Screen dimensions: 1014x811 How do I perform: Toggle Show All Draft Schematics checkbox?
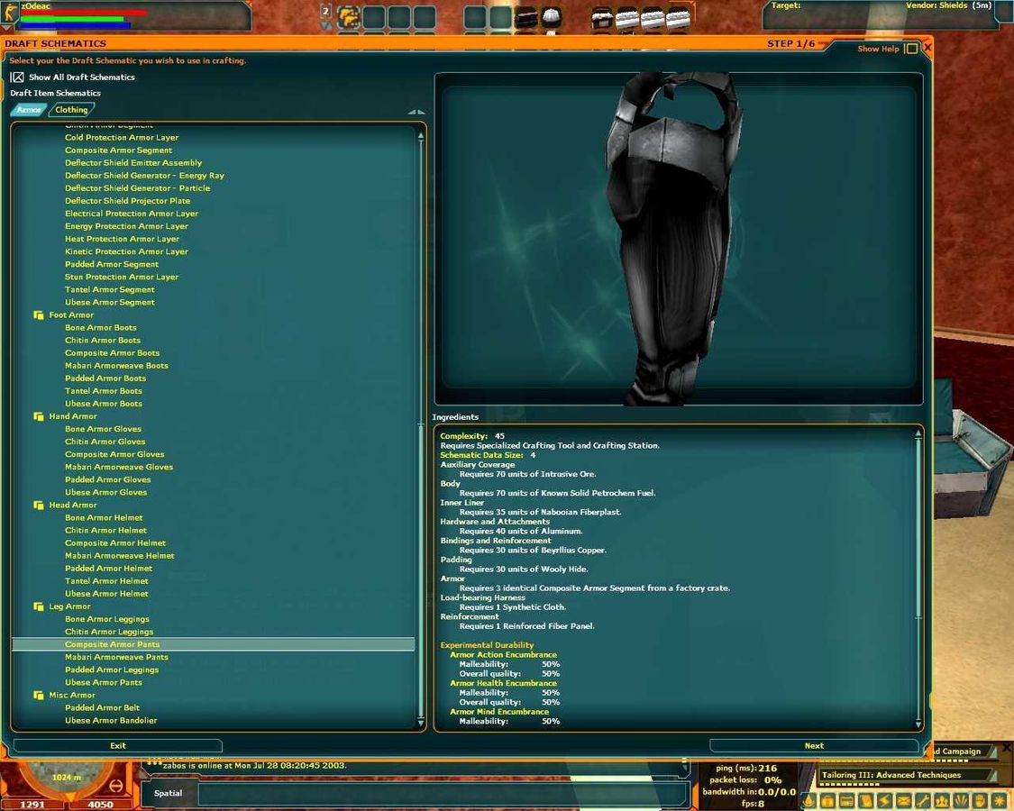17,77
